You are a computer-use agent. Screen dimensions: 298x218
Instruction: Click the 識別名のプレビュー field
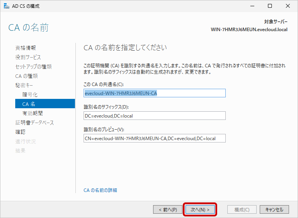pyautogui.click(x=155, y=138)
